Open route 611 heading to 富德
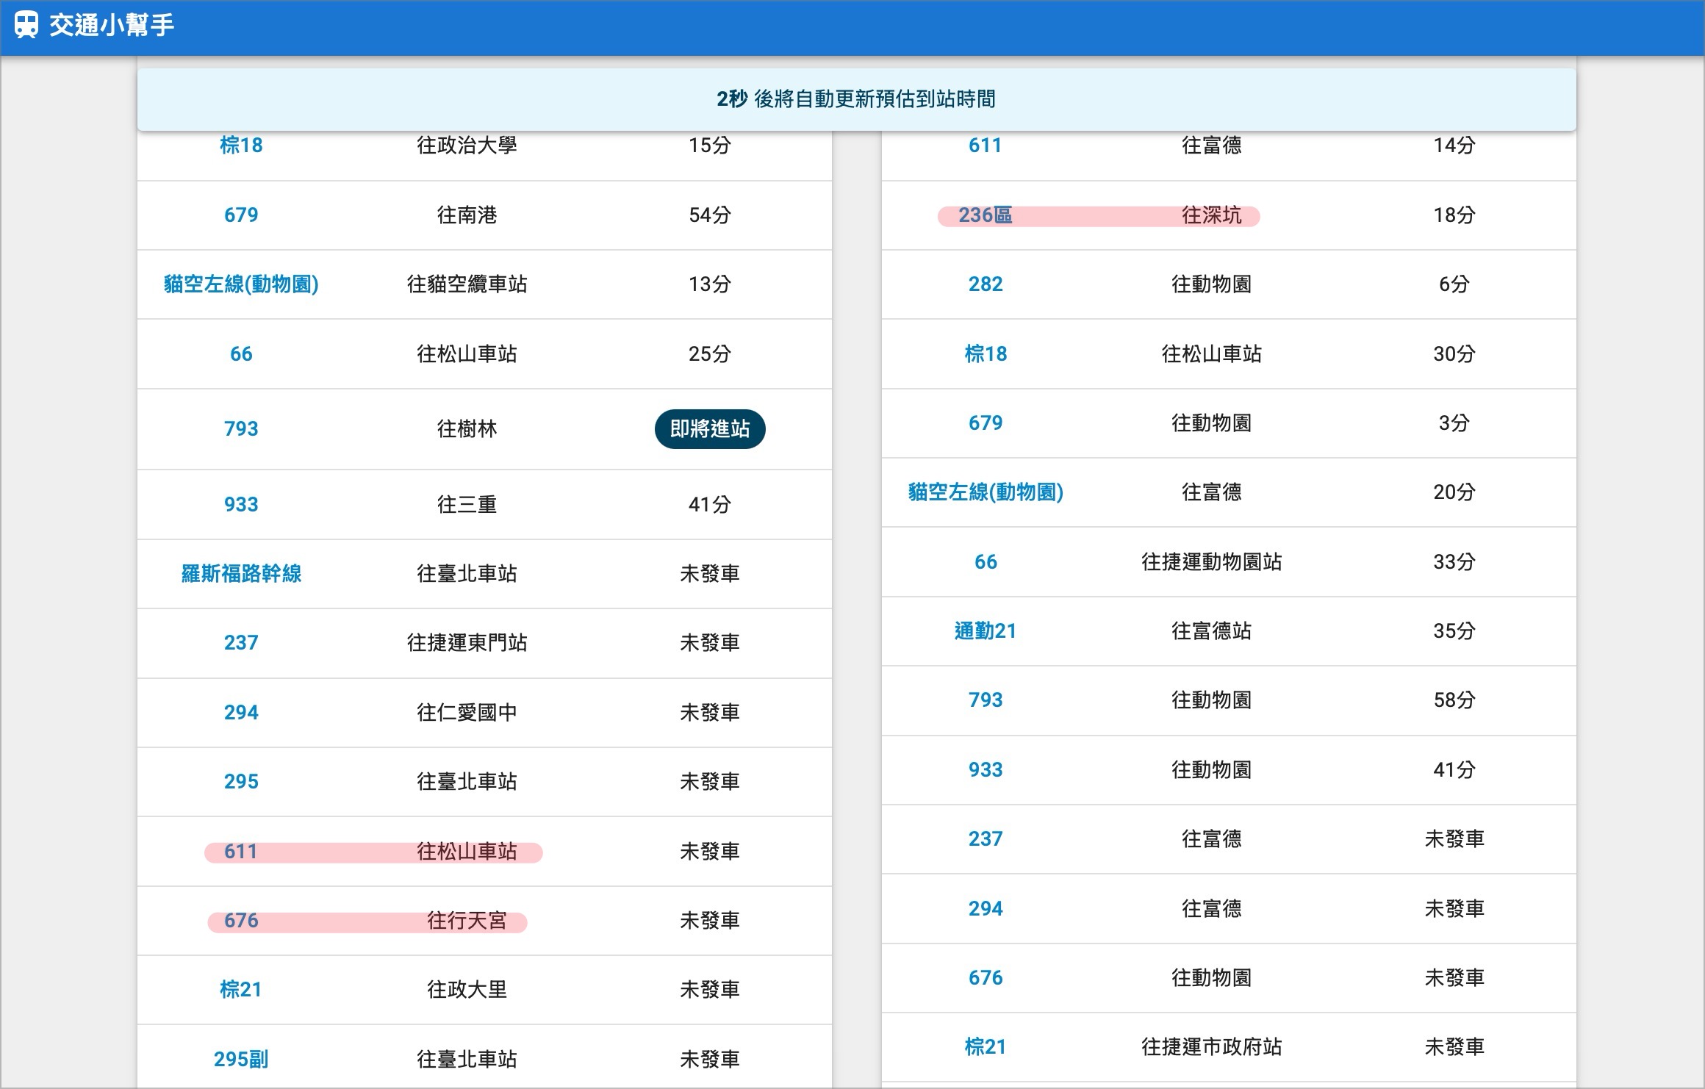The image size is (1705, 1089). coord(986,145)
